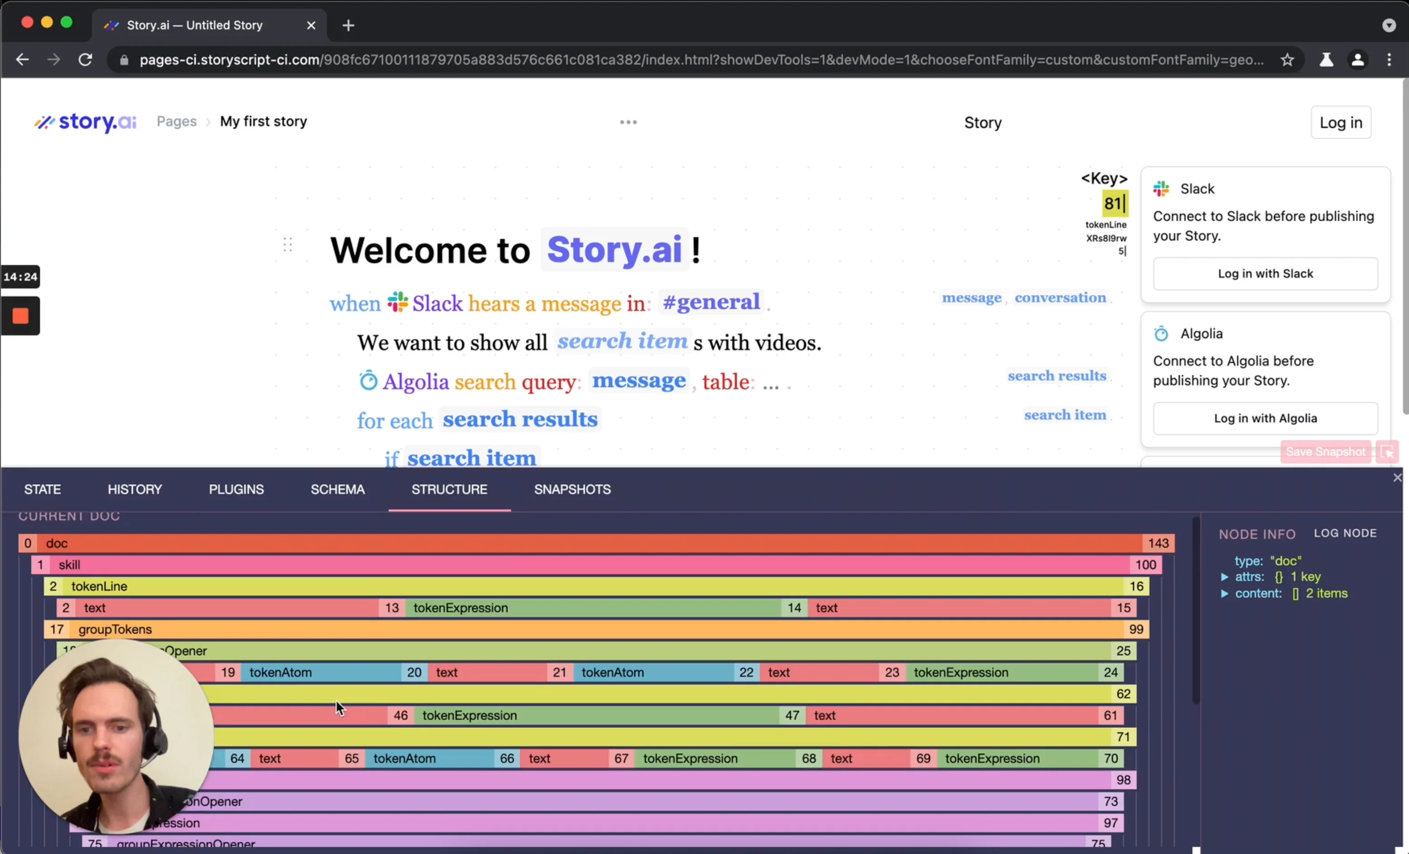Click the drag handle beside the Welcome heading

click(288, 245)
